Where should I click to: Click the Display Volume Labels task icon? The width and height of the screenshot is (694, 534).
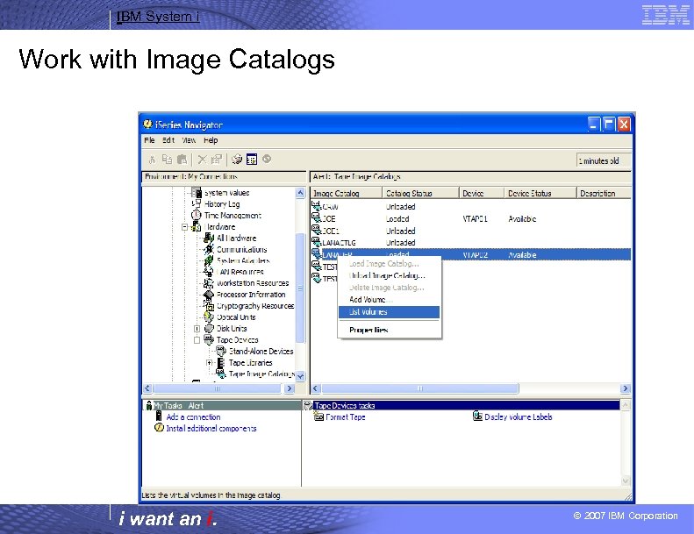point(477,417)
